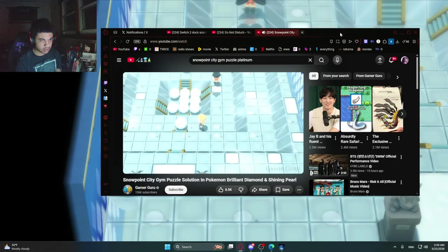
Task: Open options for Bruno Mars video
Action: (x=401, y=183)
